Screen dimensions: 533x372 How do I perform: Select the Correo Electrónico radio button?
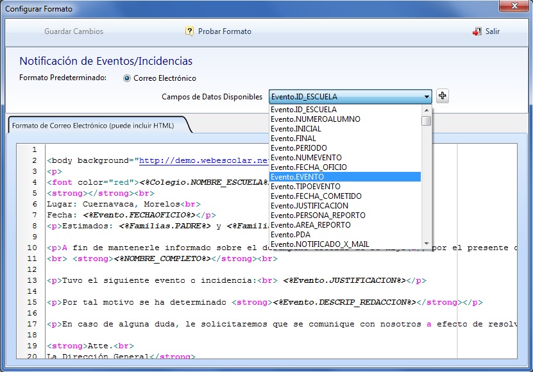coord(127,78)
